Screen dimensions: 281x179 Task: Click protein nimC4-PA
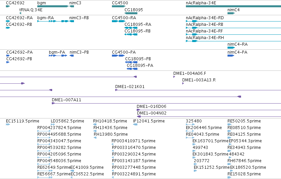tap(237, 52)
